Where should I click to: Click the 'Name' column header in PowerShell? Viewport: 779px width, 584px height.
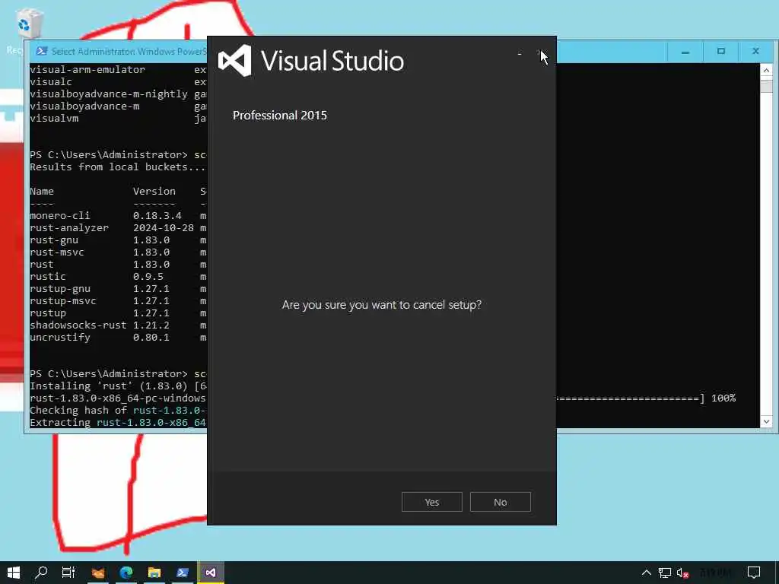click(42, 191)
